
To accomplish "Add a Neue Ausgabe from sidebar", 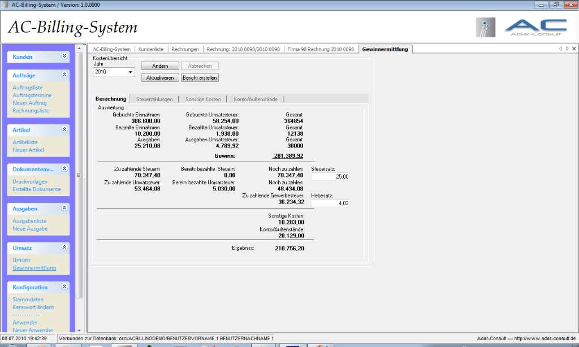I will coord(31,228).
